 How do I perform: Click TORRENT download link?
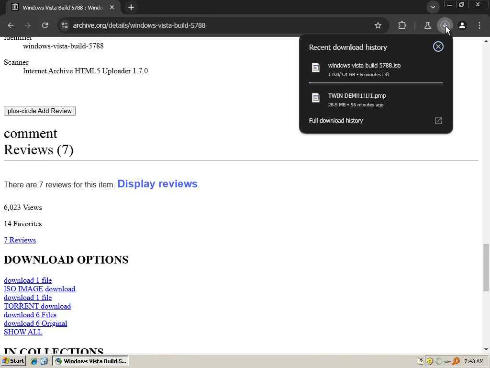pyautogui.click(x=37, y=306)
